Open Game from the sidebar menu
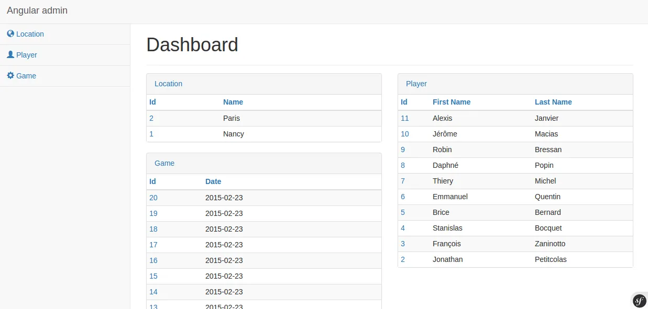648x309 pixels. tap(26, 76)
